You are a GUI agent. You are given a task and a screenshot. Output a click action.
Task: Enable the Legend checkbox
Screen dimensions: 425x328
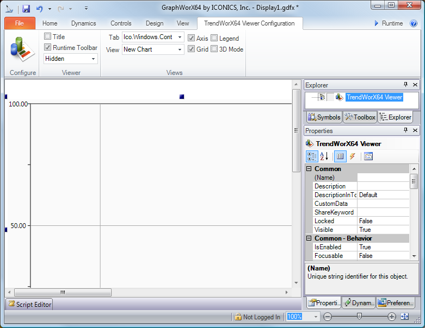(x=214, y=38)
